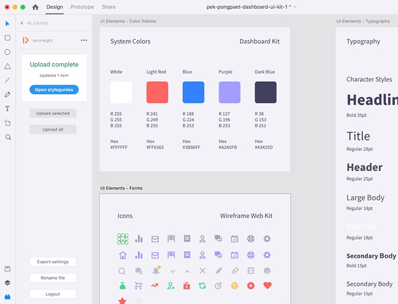Select the 'UI Elements - Forms' artboard label
Viewport: 398px width, 304px height.
pos(121,188)
